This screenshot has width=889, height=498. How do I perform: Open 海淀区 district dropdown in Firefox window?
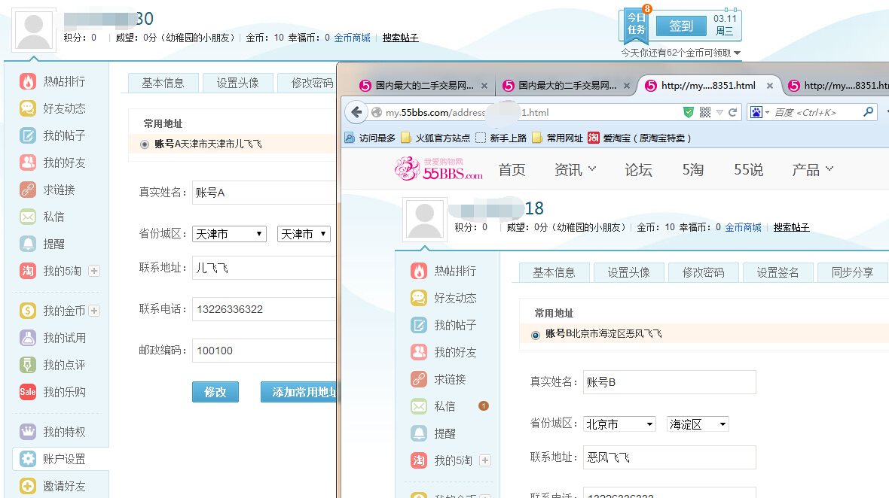point(698,424)
